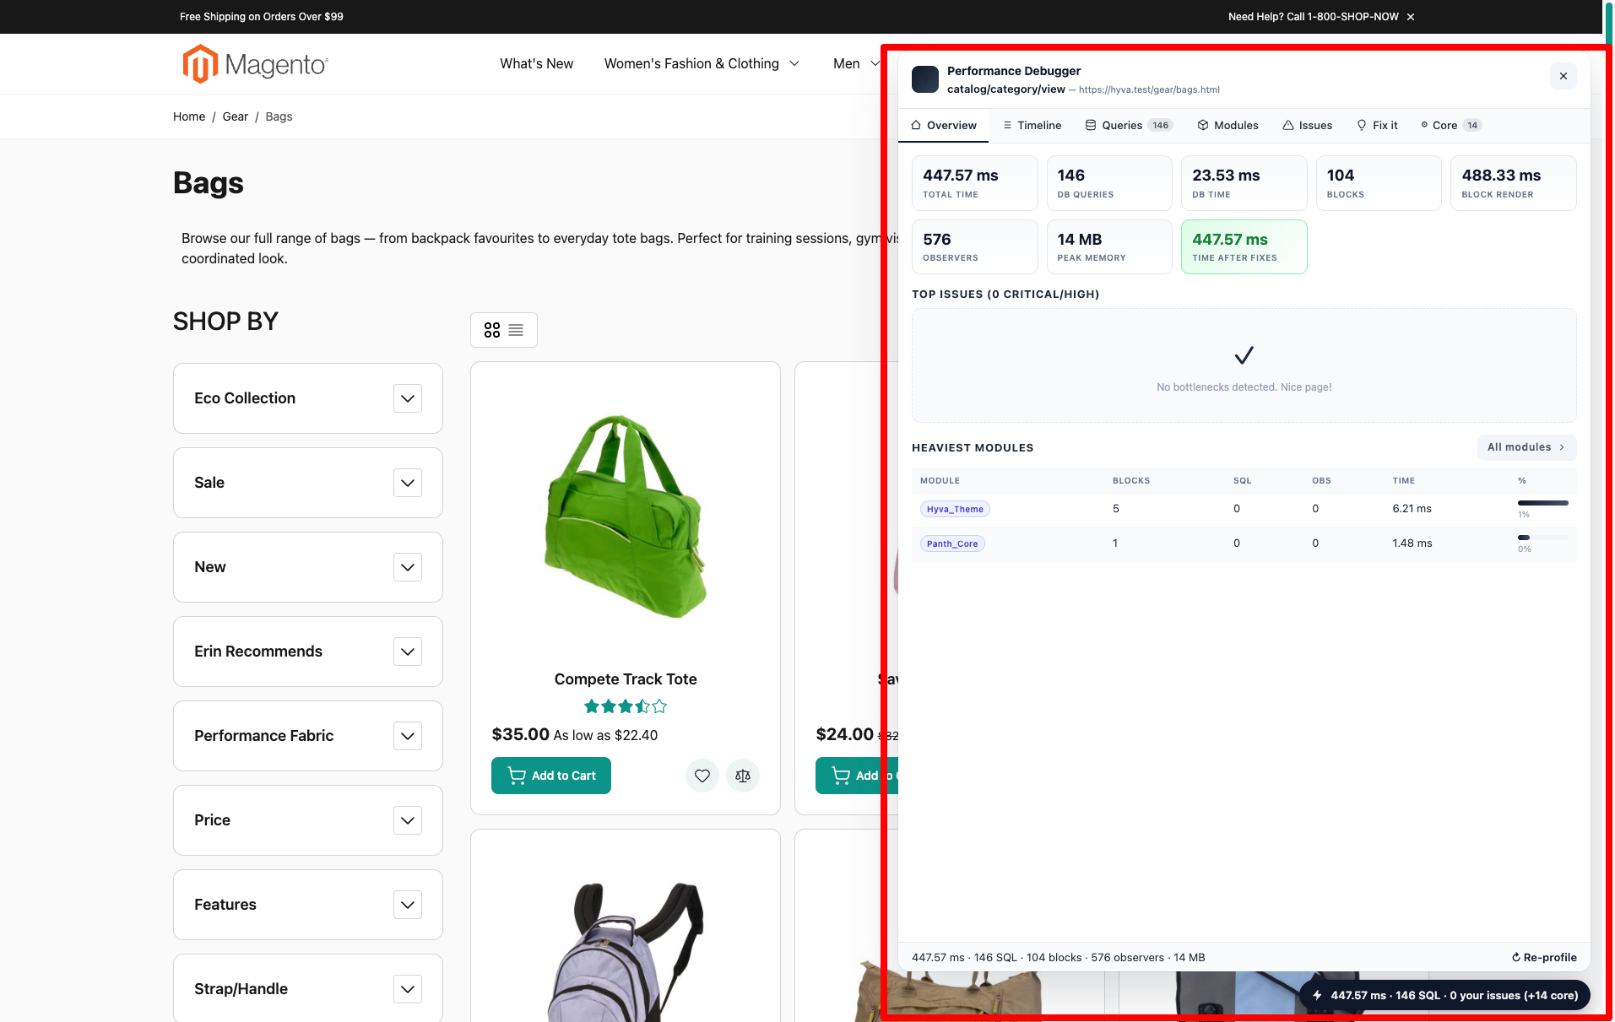Screen dimensions: 1615x1022
Task: Switch to list view icon
Action: click(516, 330)
